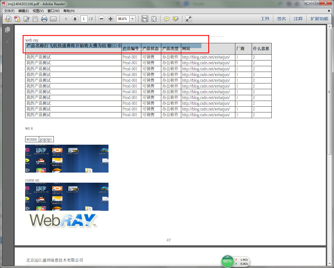Image resolution: width=334 pixels, height=268 pixels.
Task: Click the sign and edit document icon
Action: (27, 19)
